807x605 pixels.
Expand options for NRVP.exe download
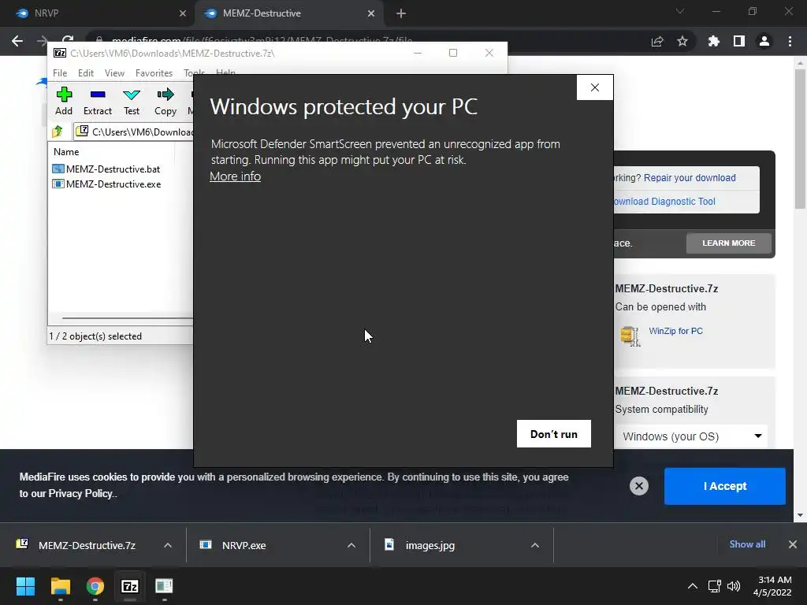click(x=351, y=545)
